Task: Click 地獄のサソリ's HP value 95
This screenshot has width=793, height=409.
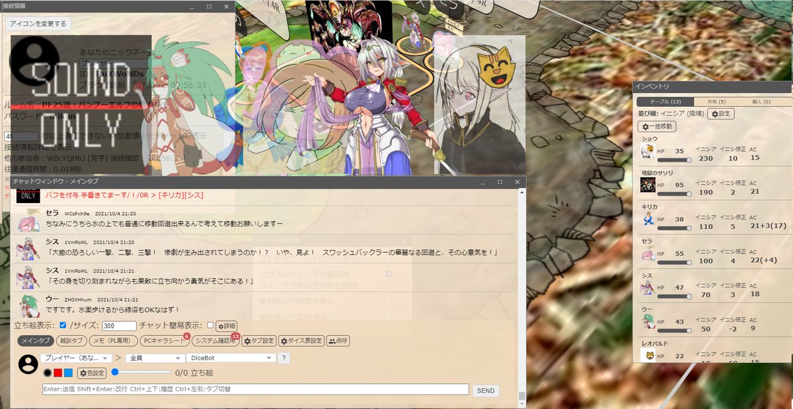Action: [679, 185]
